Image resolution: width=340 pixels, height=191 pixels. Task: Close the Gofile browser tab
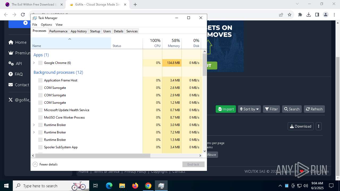(x=125, y=5)
